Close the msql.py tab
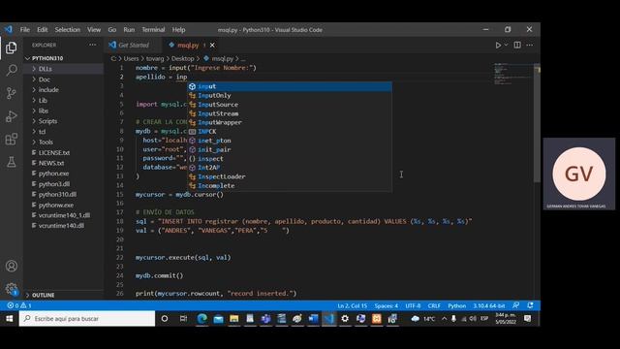 tap(212, 46)
